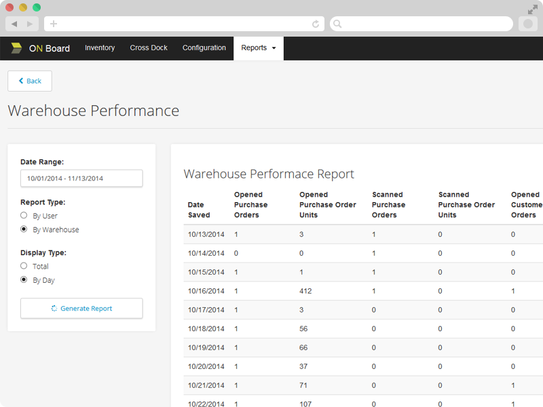The height and width of the screenshot is (407, 543).
Task: Click the ON Board brand name
Action: pyautogui.click(x=49, y=48)
